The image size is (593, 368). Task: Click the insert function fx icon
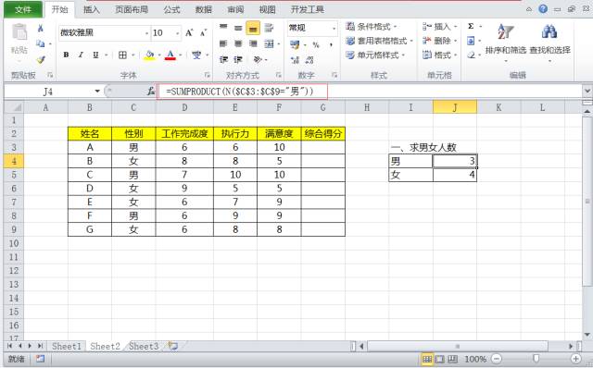tap(150, 92)
